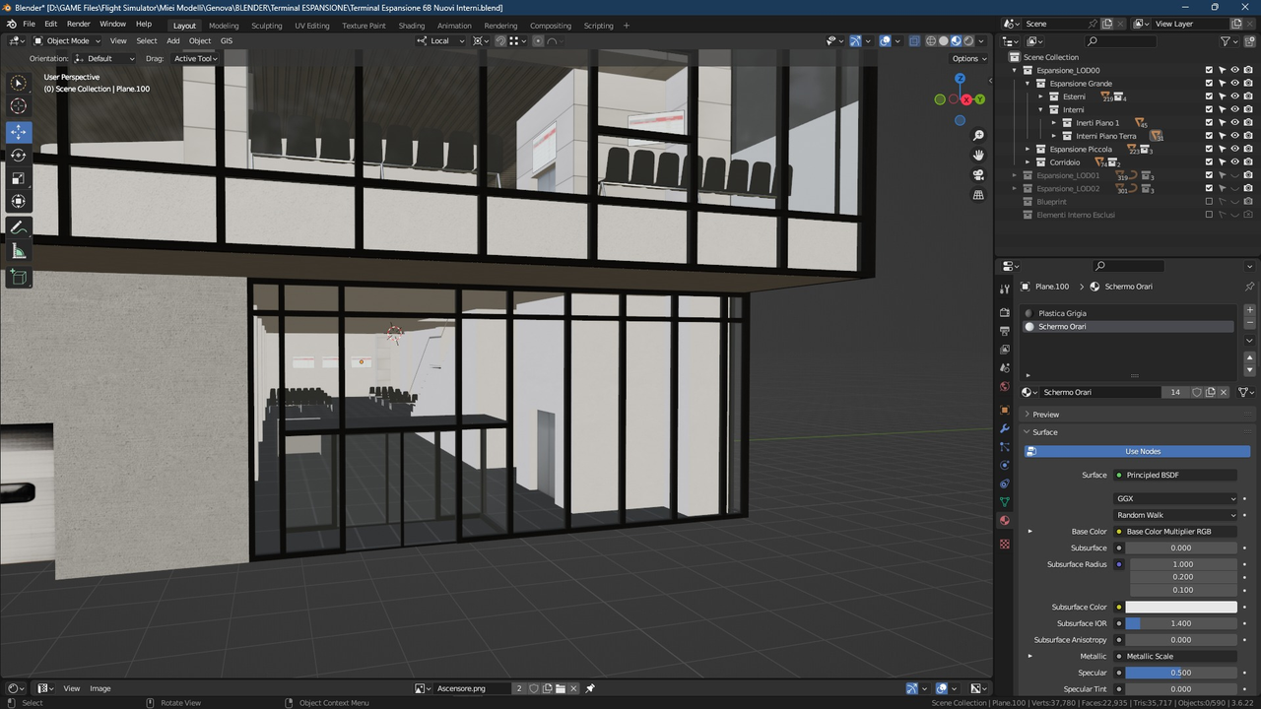Open the File menu
Viewport: 1261px width, 709px height.
[x=29, y=24]
